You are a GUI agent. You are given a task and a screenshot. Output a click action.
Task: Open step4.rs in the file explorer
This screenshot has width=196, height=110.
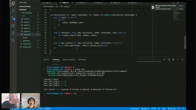click(x=27, y=31)
